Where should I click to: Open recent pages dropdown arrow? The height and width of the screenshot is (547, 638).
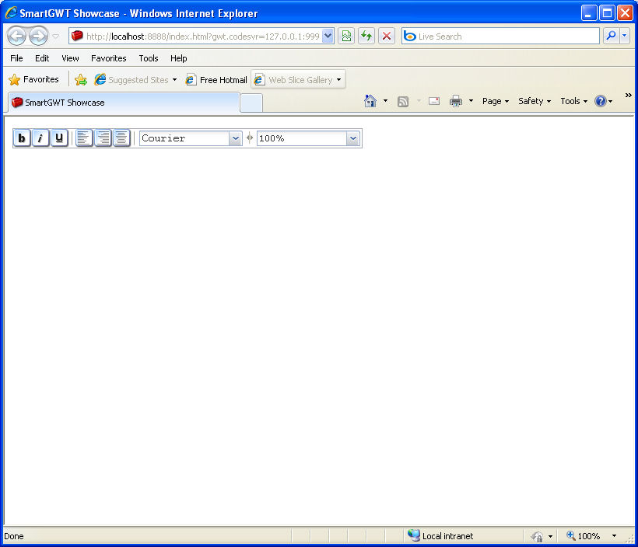click(x=56, y=37)
